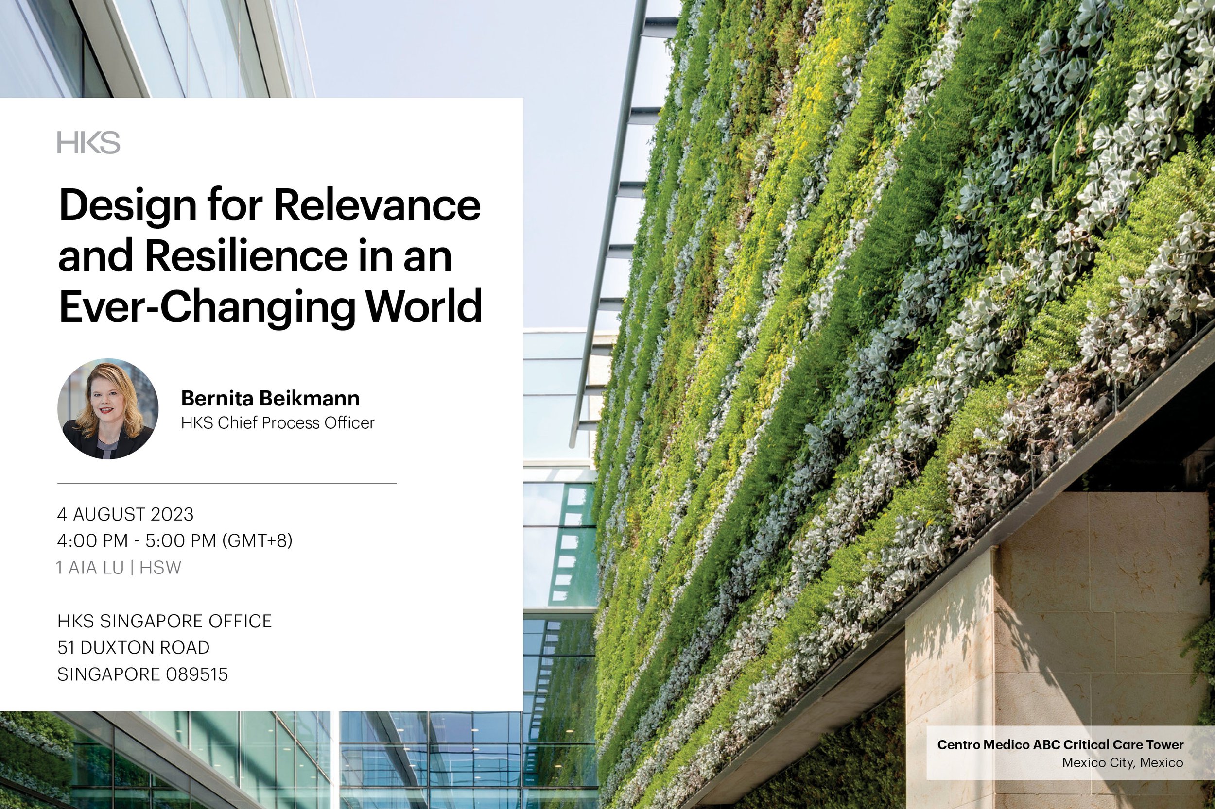This screenshot has height=809, width=1215.
Task: Click HKS SINGAPORE OFFICE text
Action: (164, 621)
